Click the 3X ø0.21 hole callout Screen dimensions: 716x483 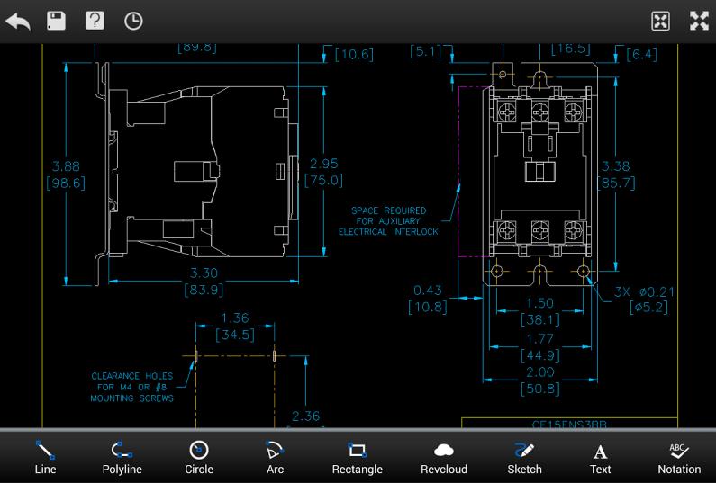point(644,291)
